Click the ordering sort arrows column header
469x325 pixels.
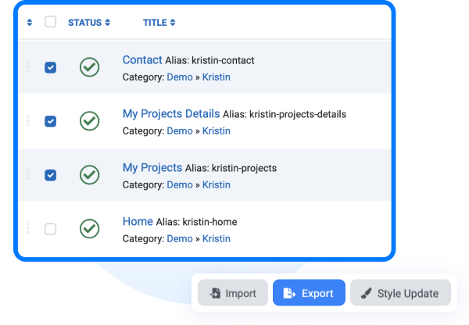click(30, 23)
